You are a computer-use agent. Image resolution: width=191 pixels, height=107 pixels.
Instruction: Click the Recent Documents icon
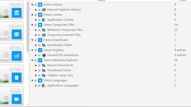point(44,65)
